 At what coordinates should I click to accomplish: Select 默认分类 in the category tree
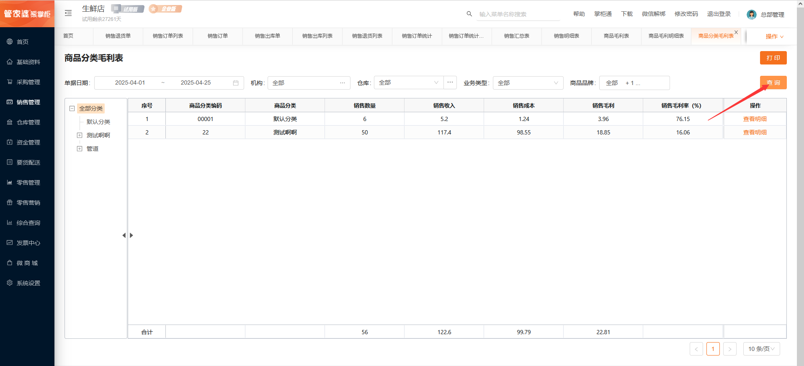tap(98, 122)
